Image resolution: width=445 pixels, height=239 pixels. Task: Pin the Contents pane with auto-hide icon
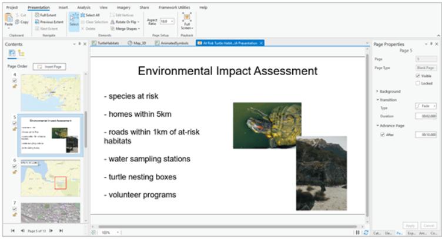(x=79, y=44)
